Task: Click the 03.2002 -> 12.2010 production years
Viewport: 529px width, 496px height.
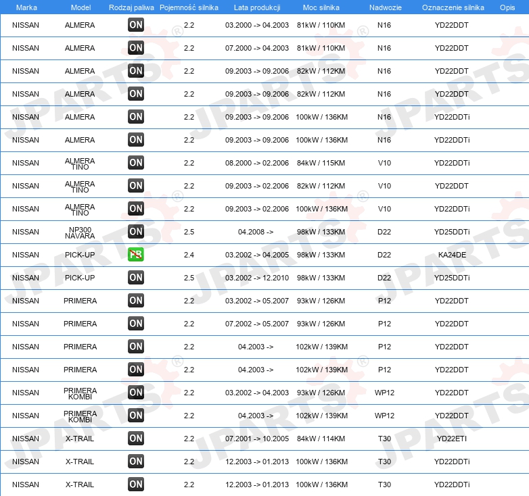Action: tap(257, 278)
